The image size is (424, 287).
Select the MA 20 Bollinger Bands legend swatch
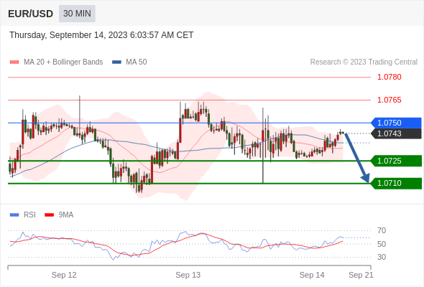(14, 62)
